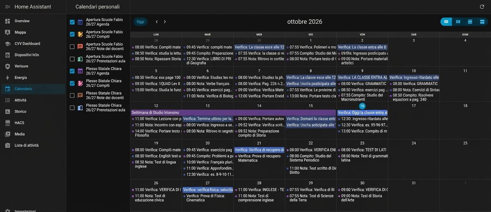Open event 09:52 Nota: Preparazione compito di Storia
491x212 pixels.
click(x=259, y=133)
